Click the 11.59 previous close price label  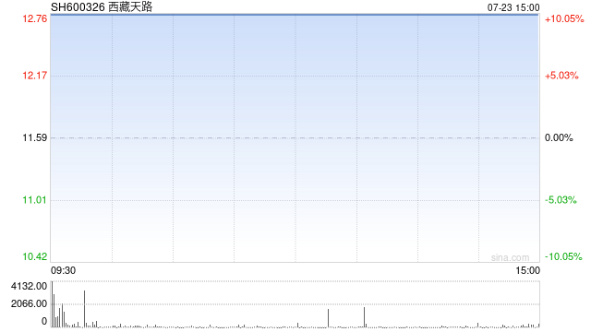[35, 137]
